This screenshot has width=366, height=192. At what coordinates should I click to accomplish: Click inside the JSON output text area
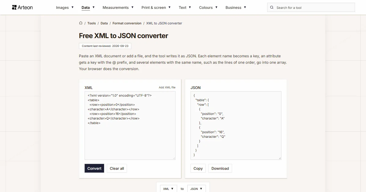pos(236,125)
